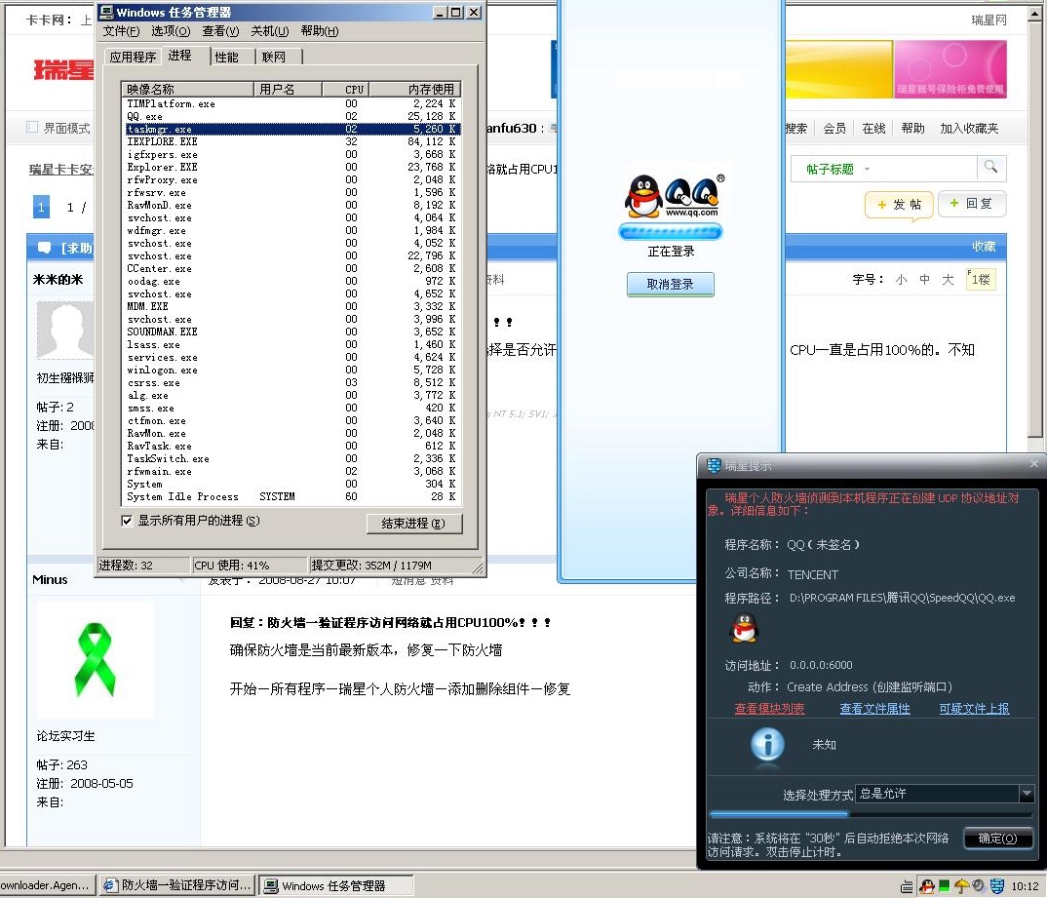Click the green CPU meter tray icon

945,886
